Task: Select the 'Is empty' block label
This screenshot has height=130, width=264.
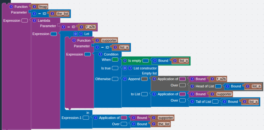Action: [x=135, y=61]
